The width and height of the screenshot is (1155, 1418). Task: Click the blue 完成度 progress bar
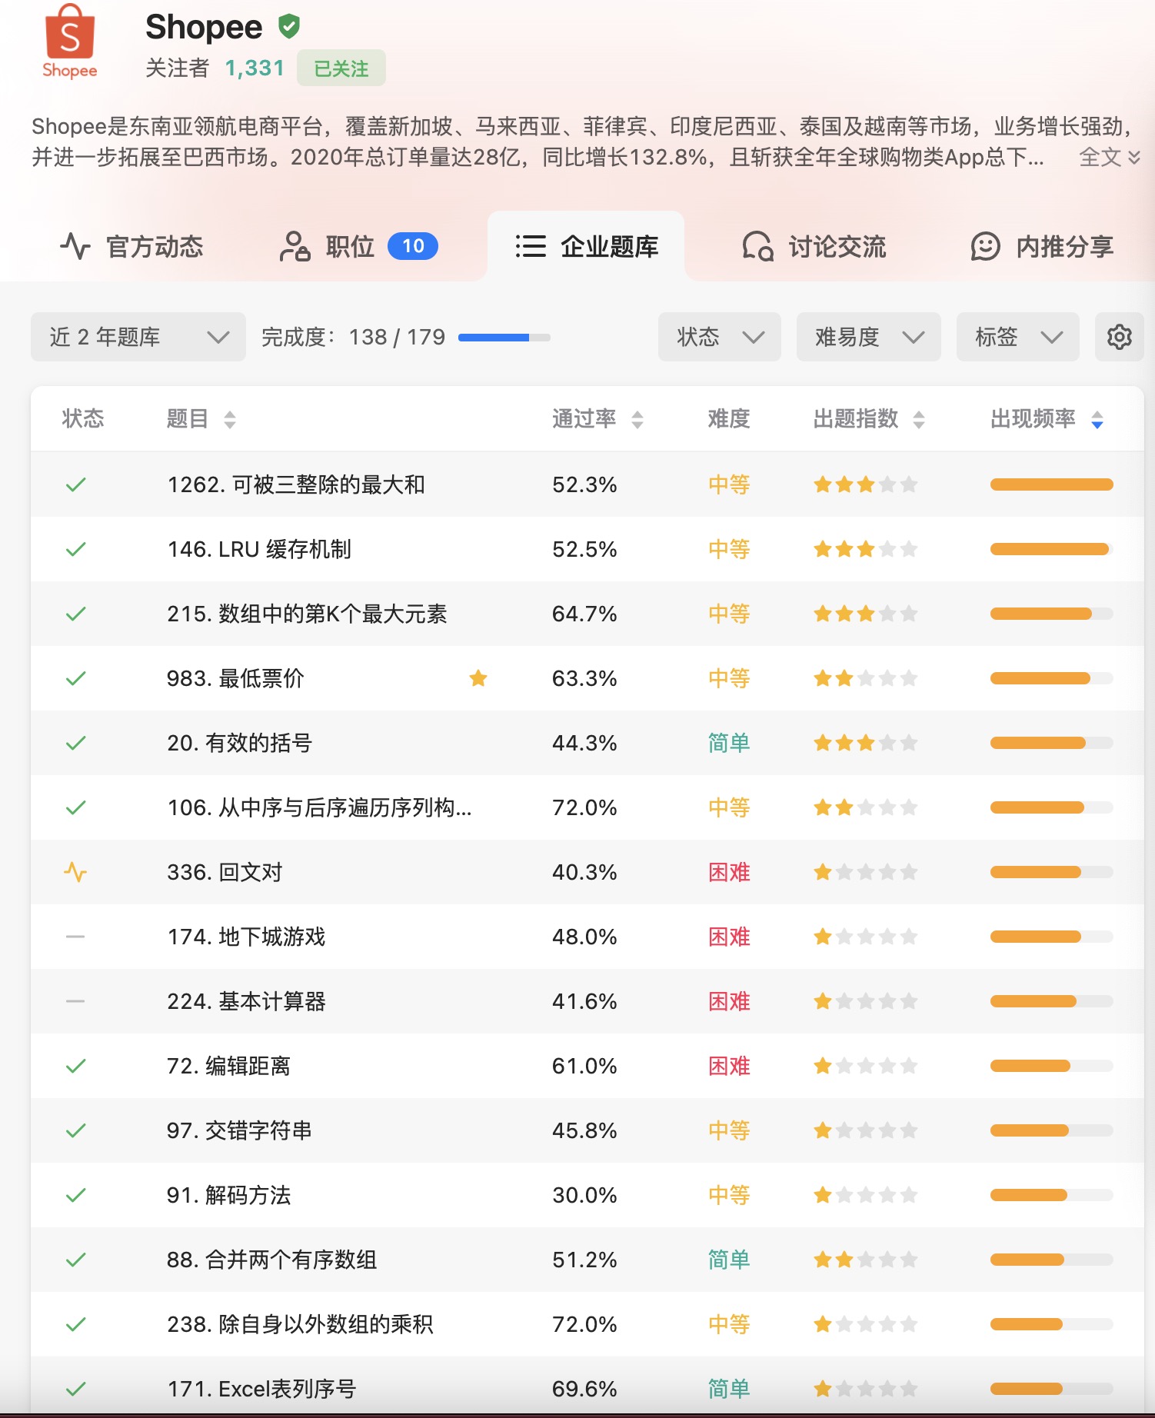(504, 338)
